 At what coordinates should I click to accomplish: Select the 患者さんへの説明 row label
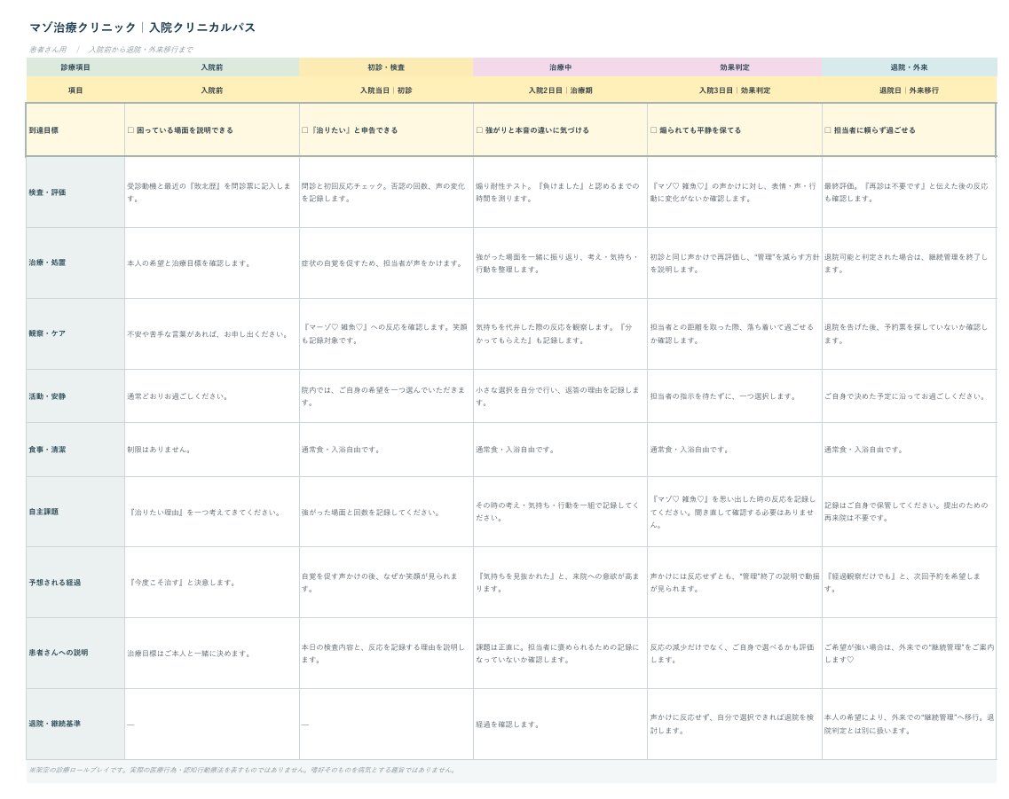click(75, 653)
